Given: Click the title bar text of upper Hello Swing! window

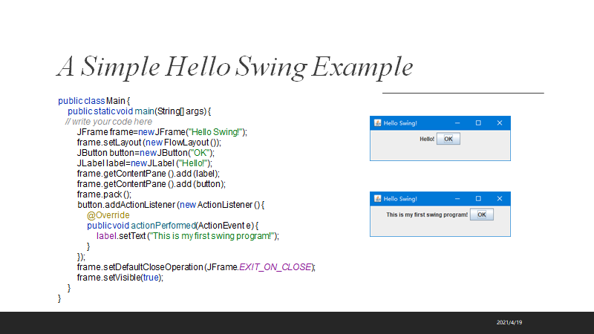Looking at the screenshot, I should (x=400, y=123).
